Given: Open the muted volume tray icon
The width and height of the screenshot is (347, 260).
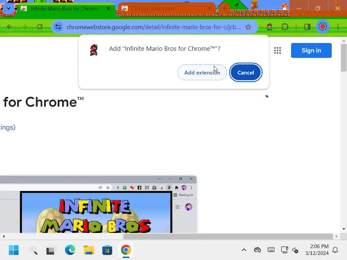Looking at the screenshot, I should coord(295,250).
